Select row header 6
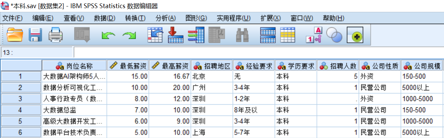The image size is (444, 138). pyautogui.click(x=21, y=133)
